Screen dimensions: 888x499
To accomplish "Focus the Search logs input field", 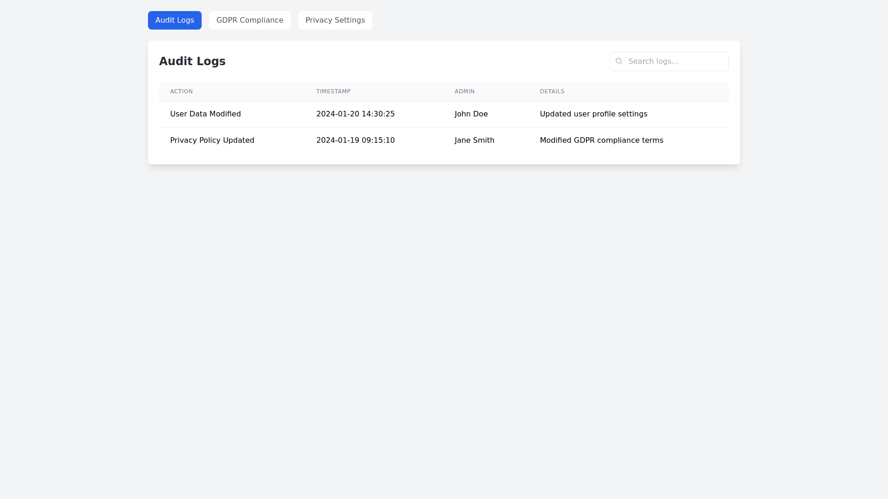I will pyautogui.click(x=675, y=61).
